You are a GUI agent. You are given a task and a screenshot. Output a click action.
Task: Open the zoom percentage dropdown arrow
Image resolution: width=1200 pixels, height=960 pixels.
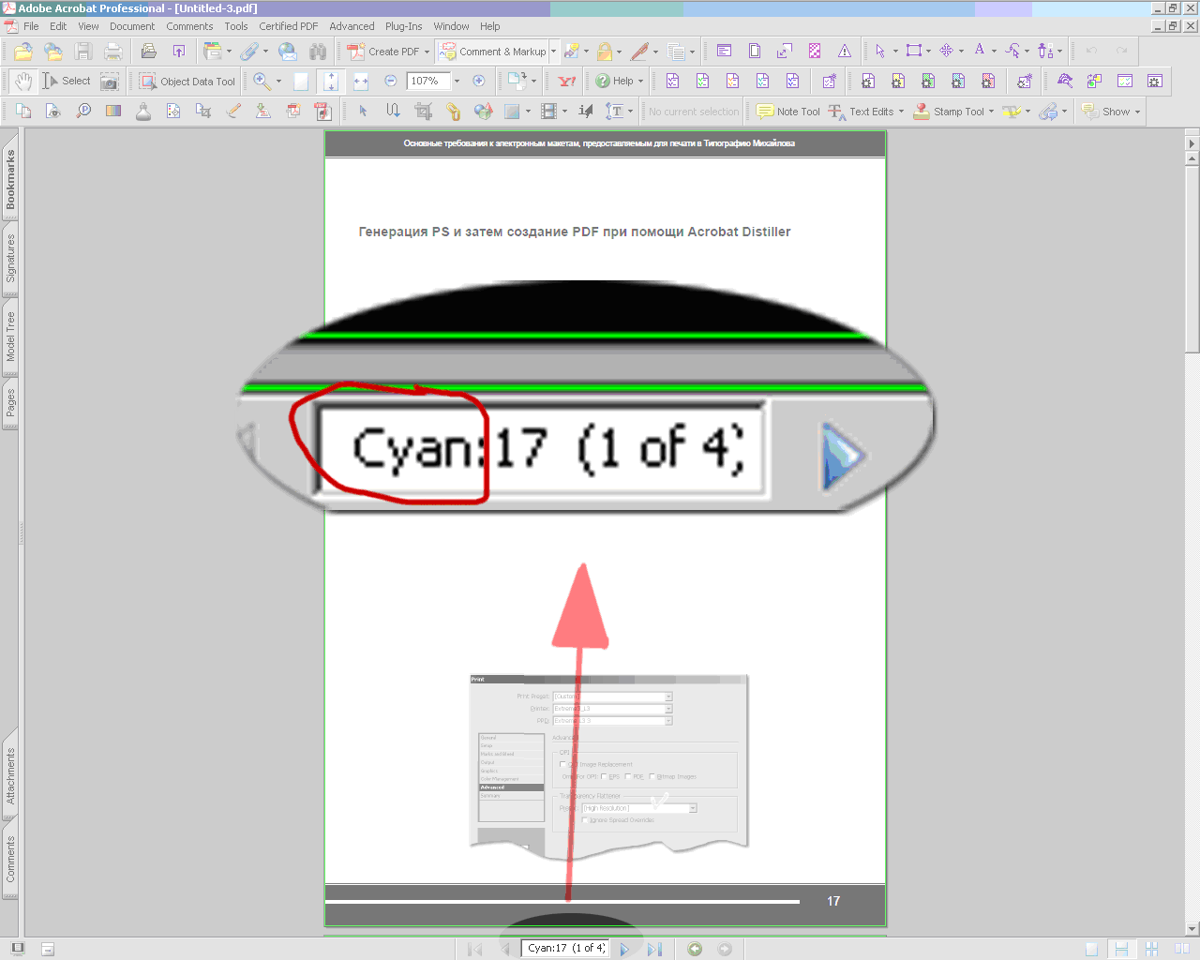point(457,82)
